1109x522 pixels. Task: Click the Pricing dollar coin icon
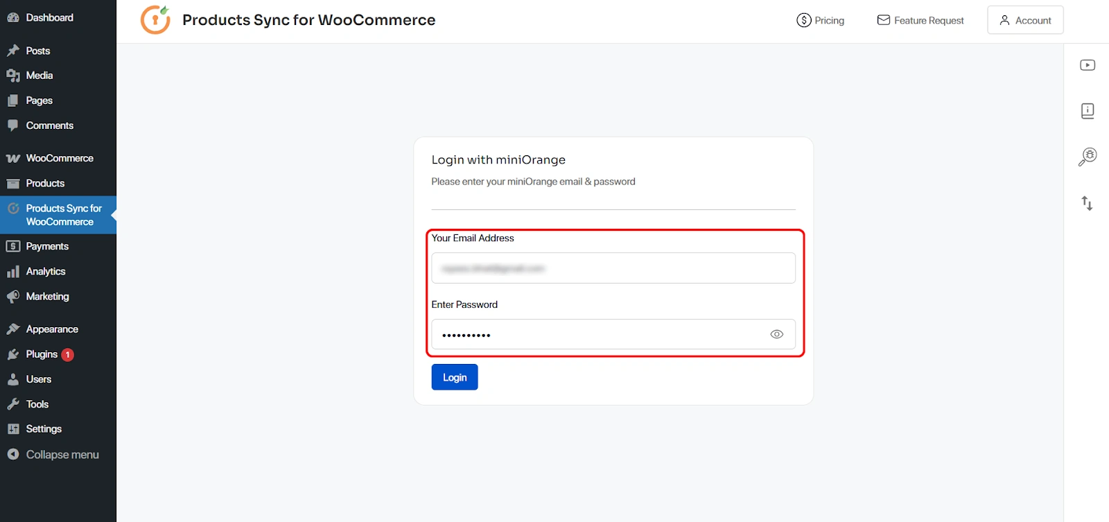(x=804, y=20)
